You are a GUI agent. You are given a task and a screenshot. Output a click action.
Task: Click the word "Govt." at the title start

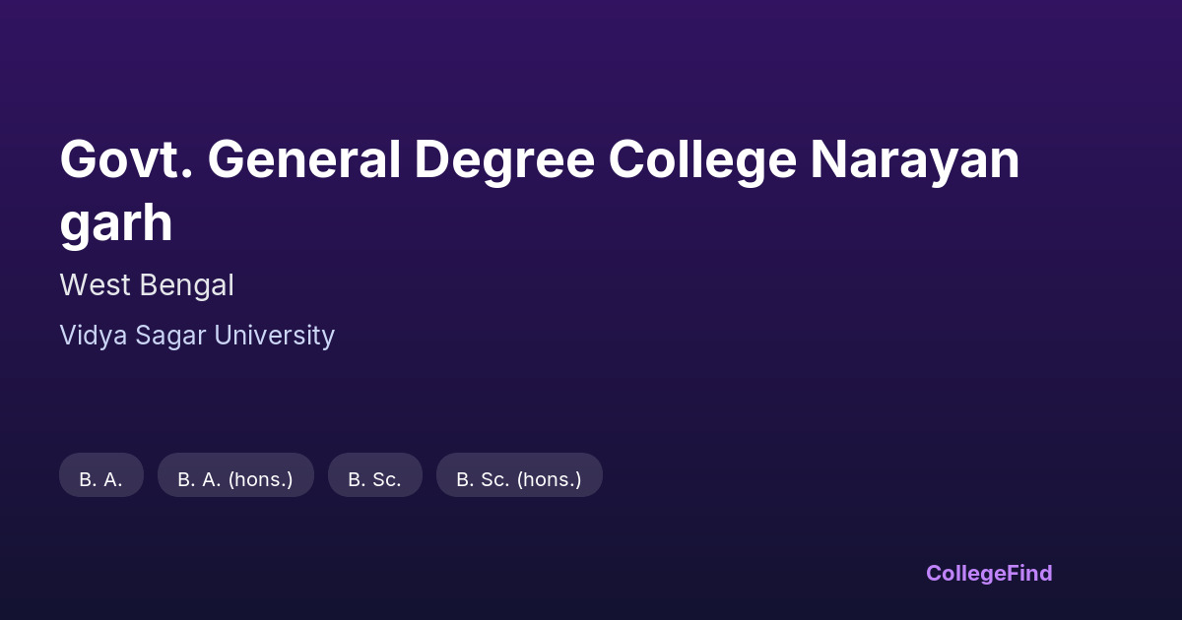click(124, 160)
